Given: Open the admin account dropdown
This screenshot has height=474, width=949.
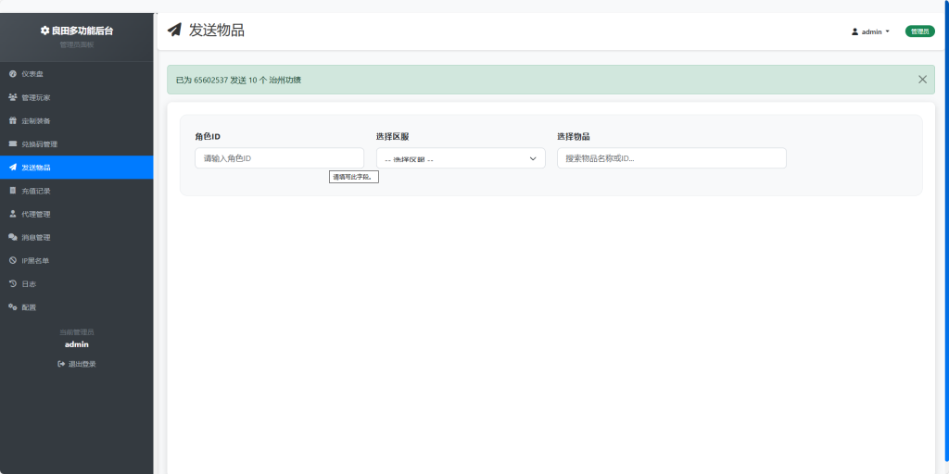Looking at the screenshot, I should [x=871, y=32].
